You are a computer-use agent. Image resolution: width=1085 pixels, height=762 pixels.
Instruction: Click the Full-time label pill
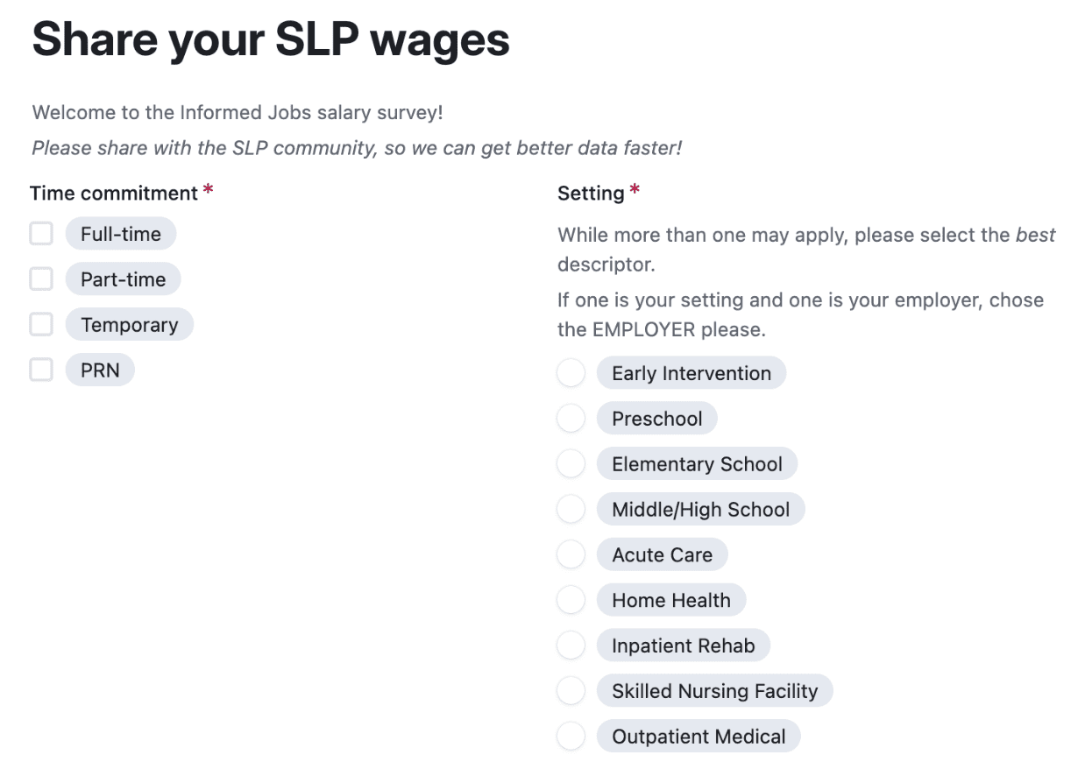pos(121,234)
